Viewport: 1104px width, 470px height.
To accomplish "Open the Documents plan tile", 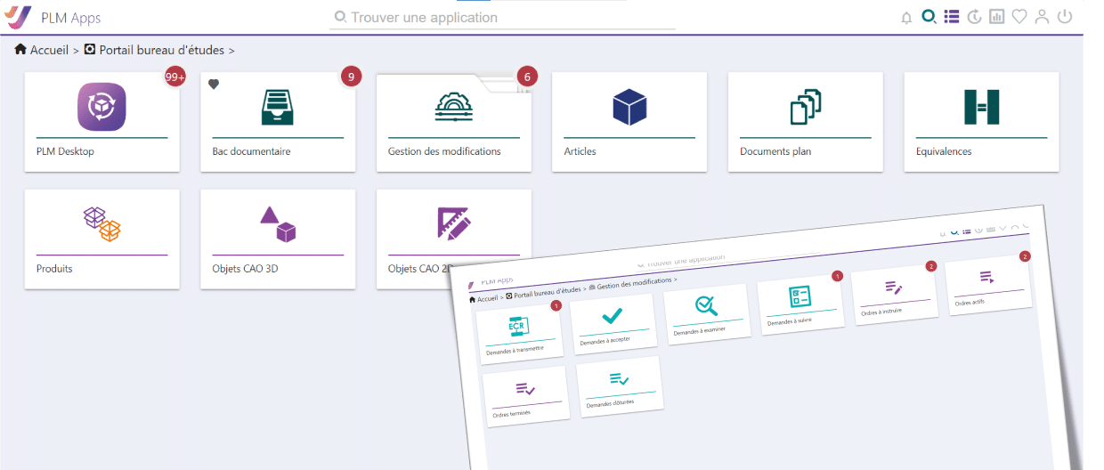I will click(805, 121).
